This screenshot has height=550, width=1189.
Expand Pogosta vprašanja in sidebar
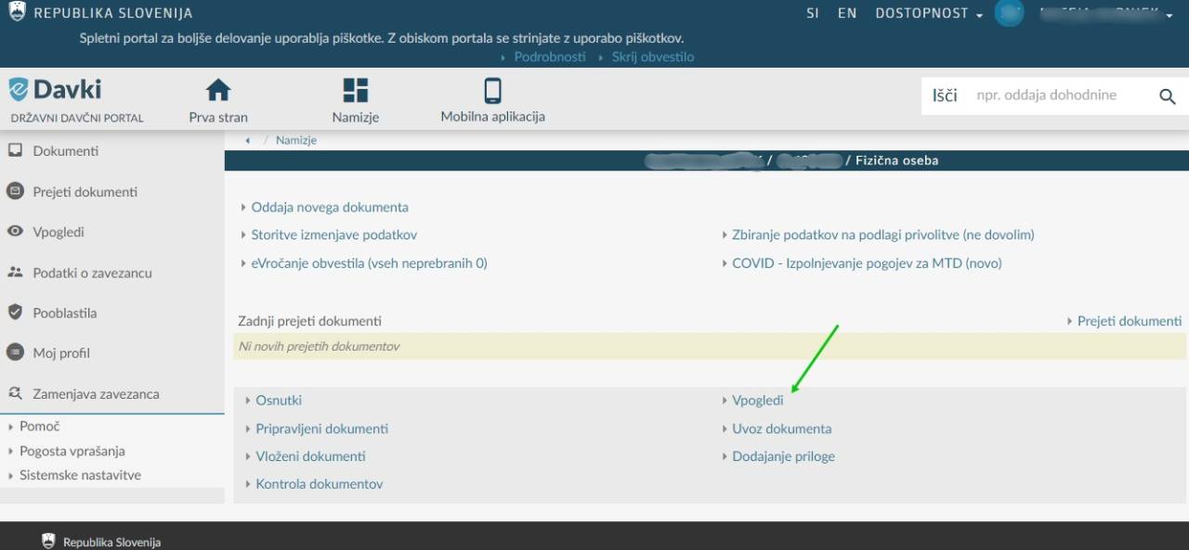click(x=72, y=451)
